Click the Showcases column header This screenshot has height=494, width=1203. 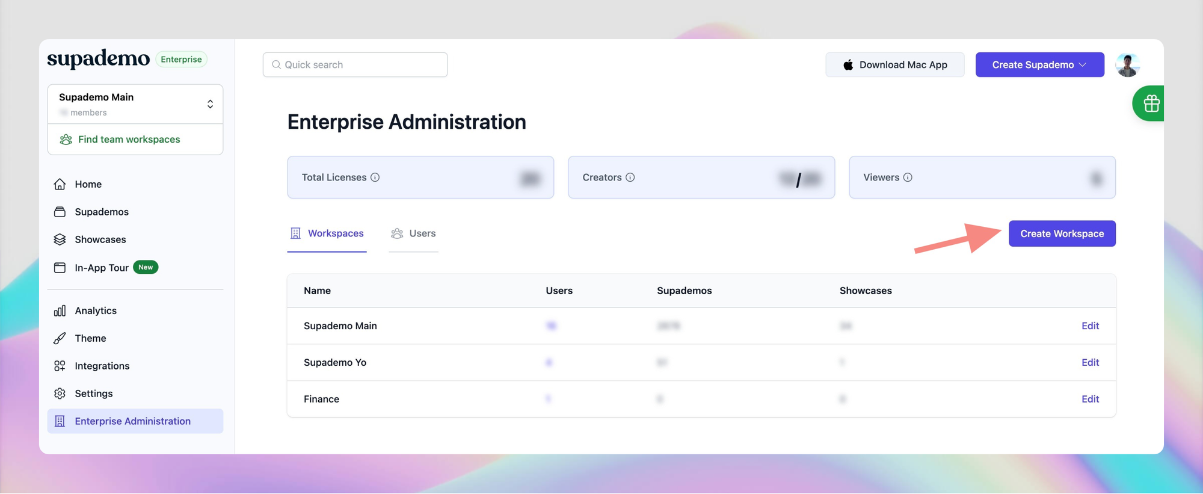click(866, 291)
